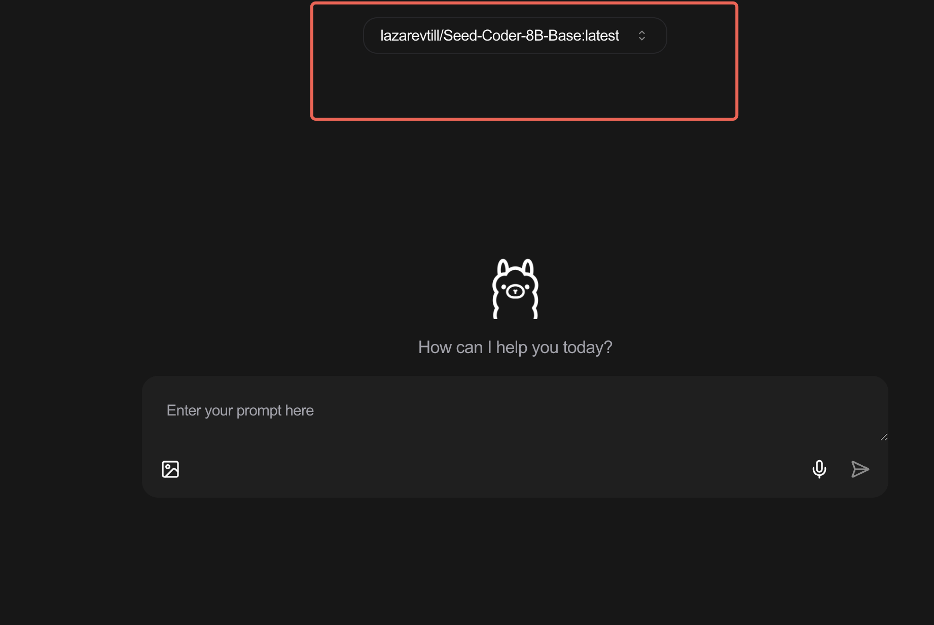Click the microphone voice input icon
This screenshot has width=934, height=625.
coord(819,469)
